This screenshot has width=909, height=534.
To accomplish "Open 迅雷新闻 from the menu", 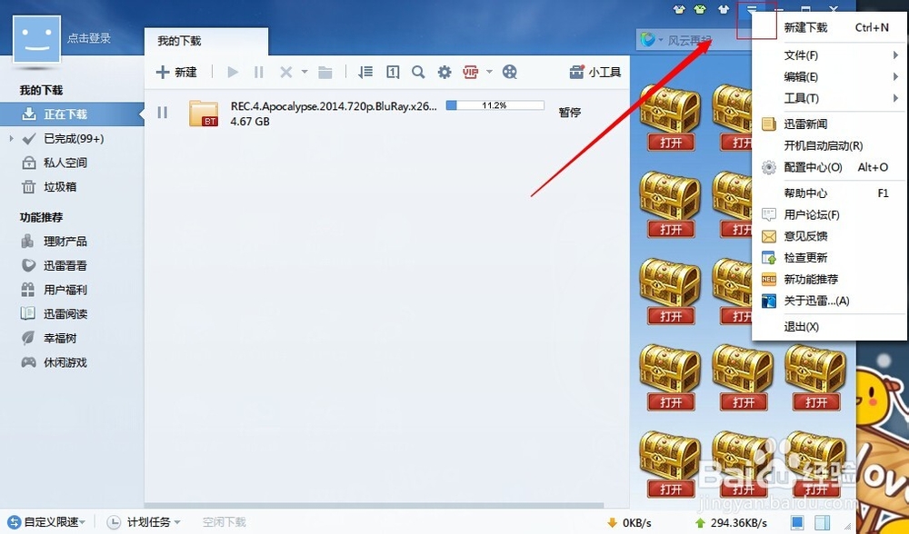I will (x=830, y=124).
